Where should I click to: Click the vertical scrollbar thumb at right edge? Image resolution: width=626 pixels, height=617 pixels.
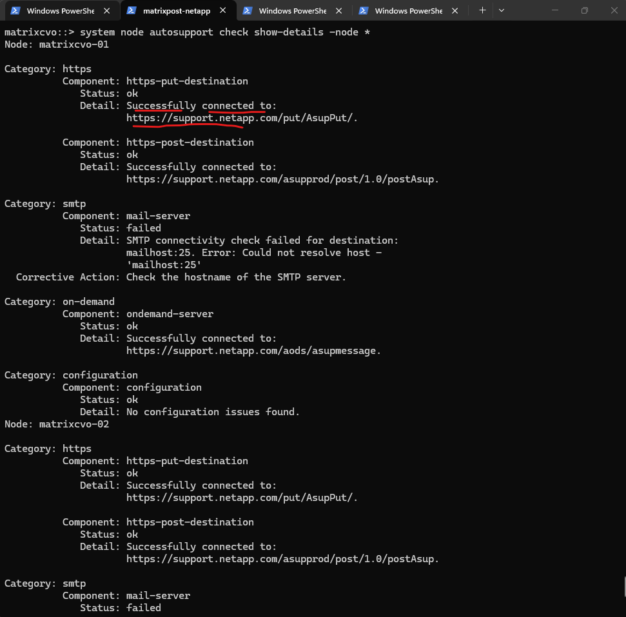[623, 587]
